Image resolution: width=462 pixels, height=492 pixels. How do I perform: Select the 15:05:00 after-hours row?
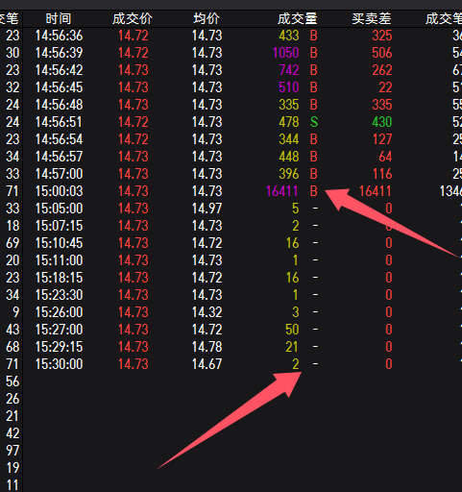coord(231,209)
